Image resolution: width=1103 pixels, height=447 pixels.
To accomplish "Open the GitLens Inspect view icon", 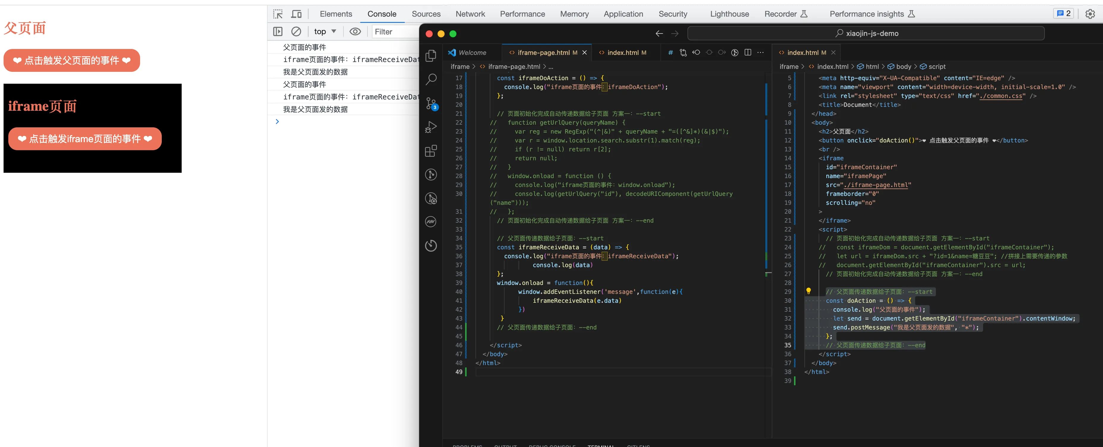I will 431,198.
